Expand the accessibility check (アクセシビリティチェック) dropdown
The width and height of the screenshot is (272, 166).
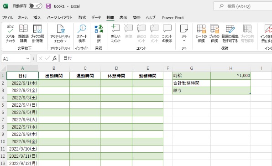60,33
